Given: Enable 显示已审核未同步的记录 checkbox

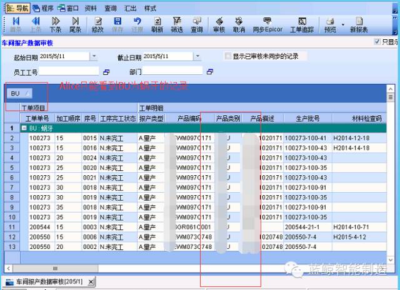Looking at the screenshot, I should point(227,56).
